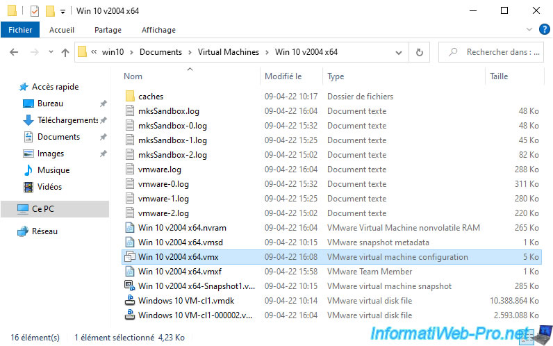553x346 pixels.
Task: Select the Win 10 v2004 x64.vmxf file icon
Action: (x=130, y=272)
